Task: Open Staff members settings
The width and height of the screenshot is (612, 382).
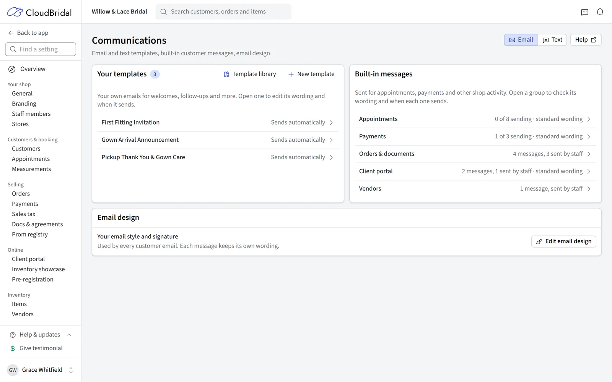Action: coord(31,114)
